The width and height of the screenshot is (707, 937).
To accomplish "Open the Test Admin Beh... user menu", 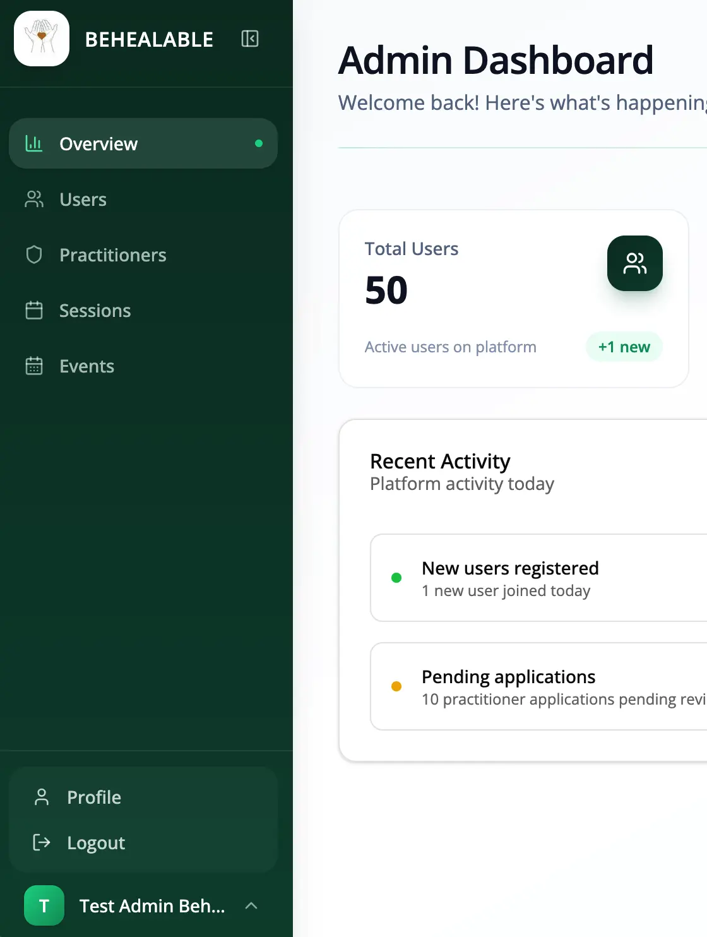I will click(151, 905).
